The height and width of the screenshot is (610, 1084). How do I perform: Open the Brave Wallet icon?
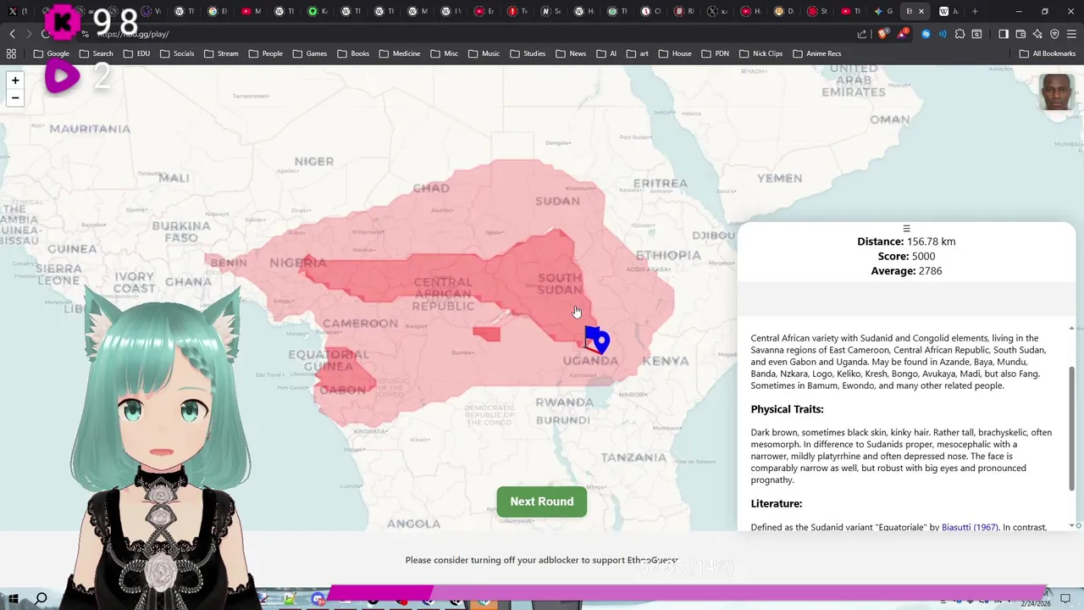coord(1020,34)
